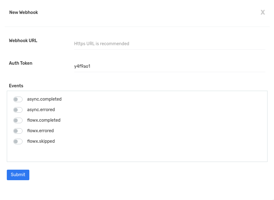Click the async.completed label text
The image size is (274, 200).
44,99
